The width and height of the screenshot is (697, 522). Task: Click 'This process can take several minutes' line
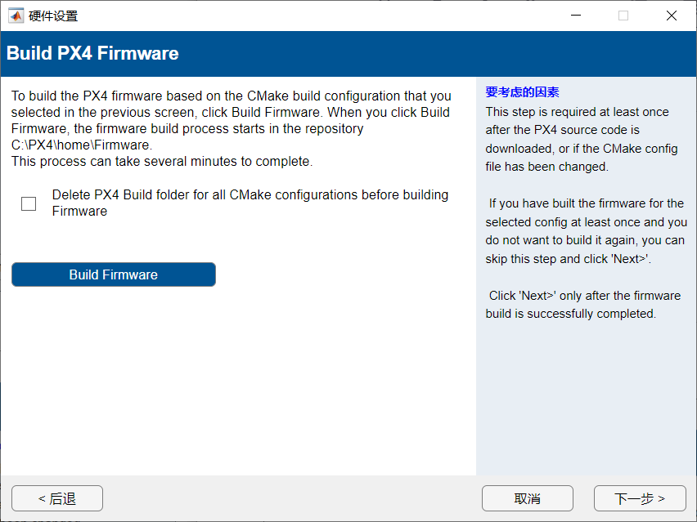(162, 162)
